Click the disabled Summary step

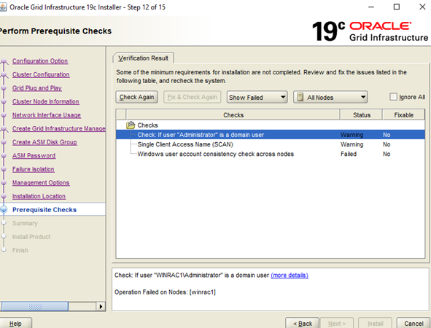pyautogui.click(x=25, y=223)
